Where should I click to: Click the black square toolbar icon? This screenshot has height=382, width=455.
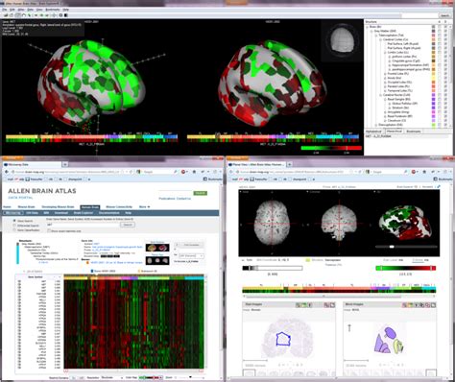click(x=66, y=15)
